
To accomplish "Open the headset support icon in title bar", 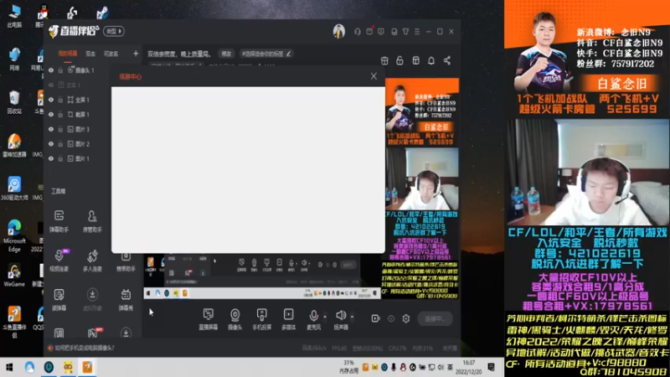I will (358, 32).
